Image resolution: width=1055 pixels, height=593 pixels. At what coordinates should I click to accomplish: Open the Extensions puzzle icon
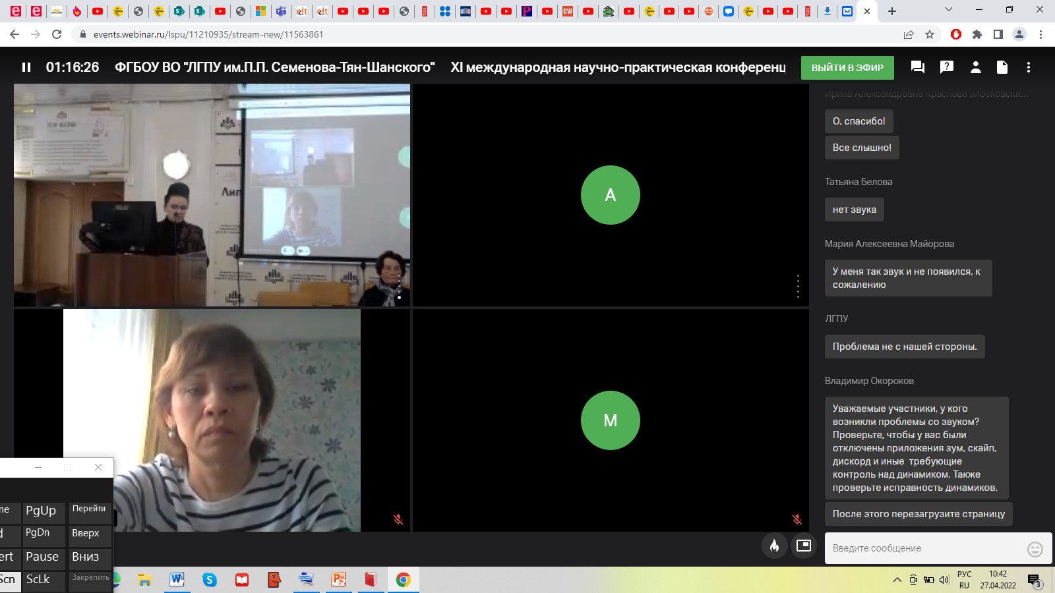(977, 34)
